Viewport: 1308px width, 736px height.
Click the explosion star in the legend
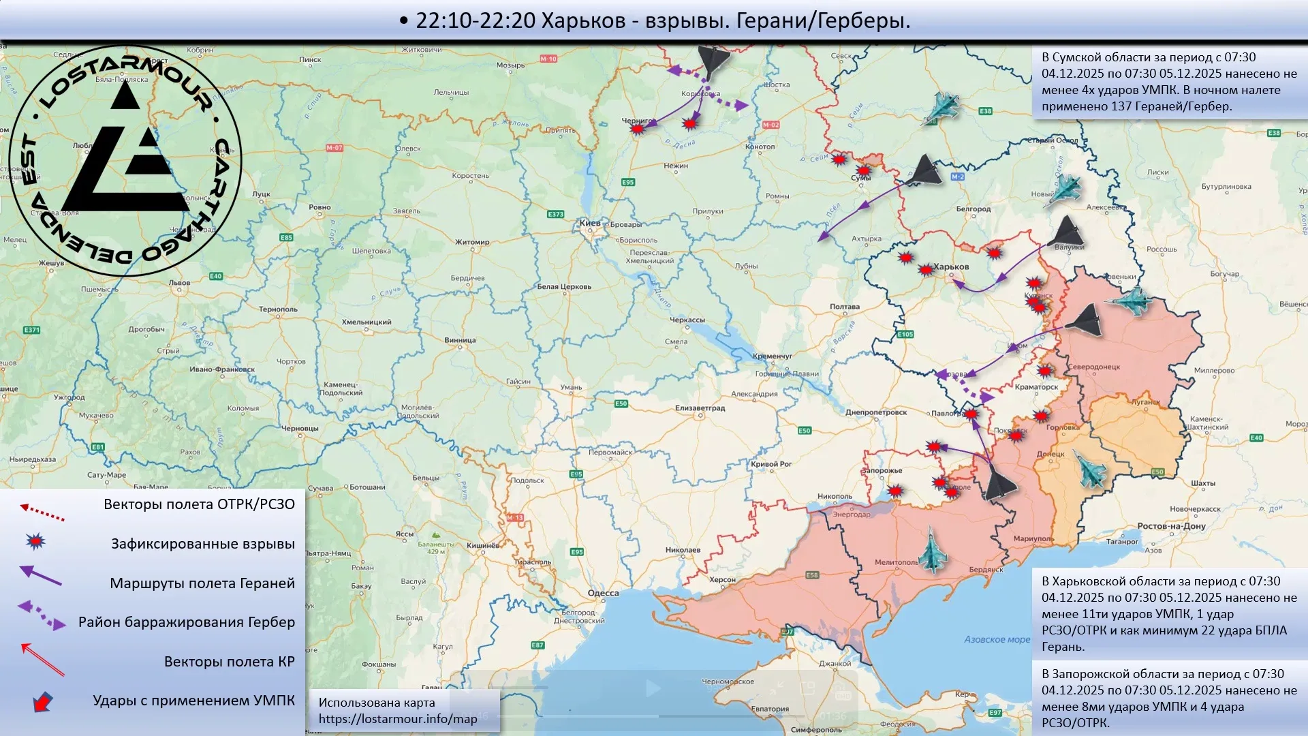pos(35,542)
